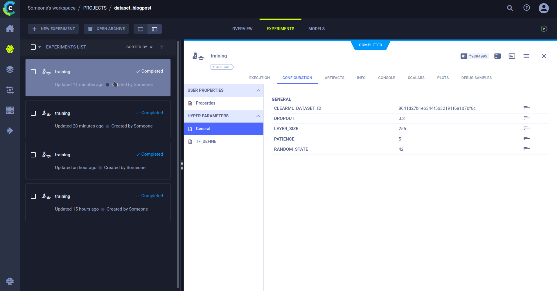Open the SORTED BY dropdown
Screen dimensions: 557x291
[x=139, y=47]
